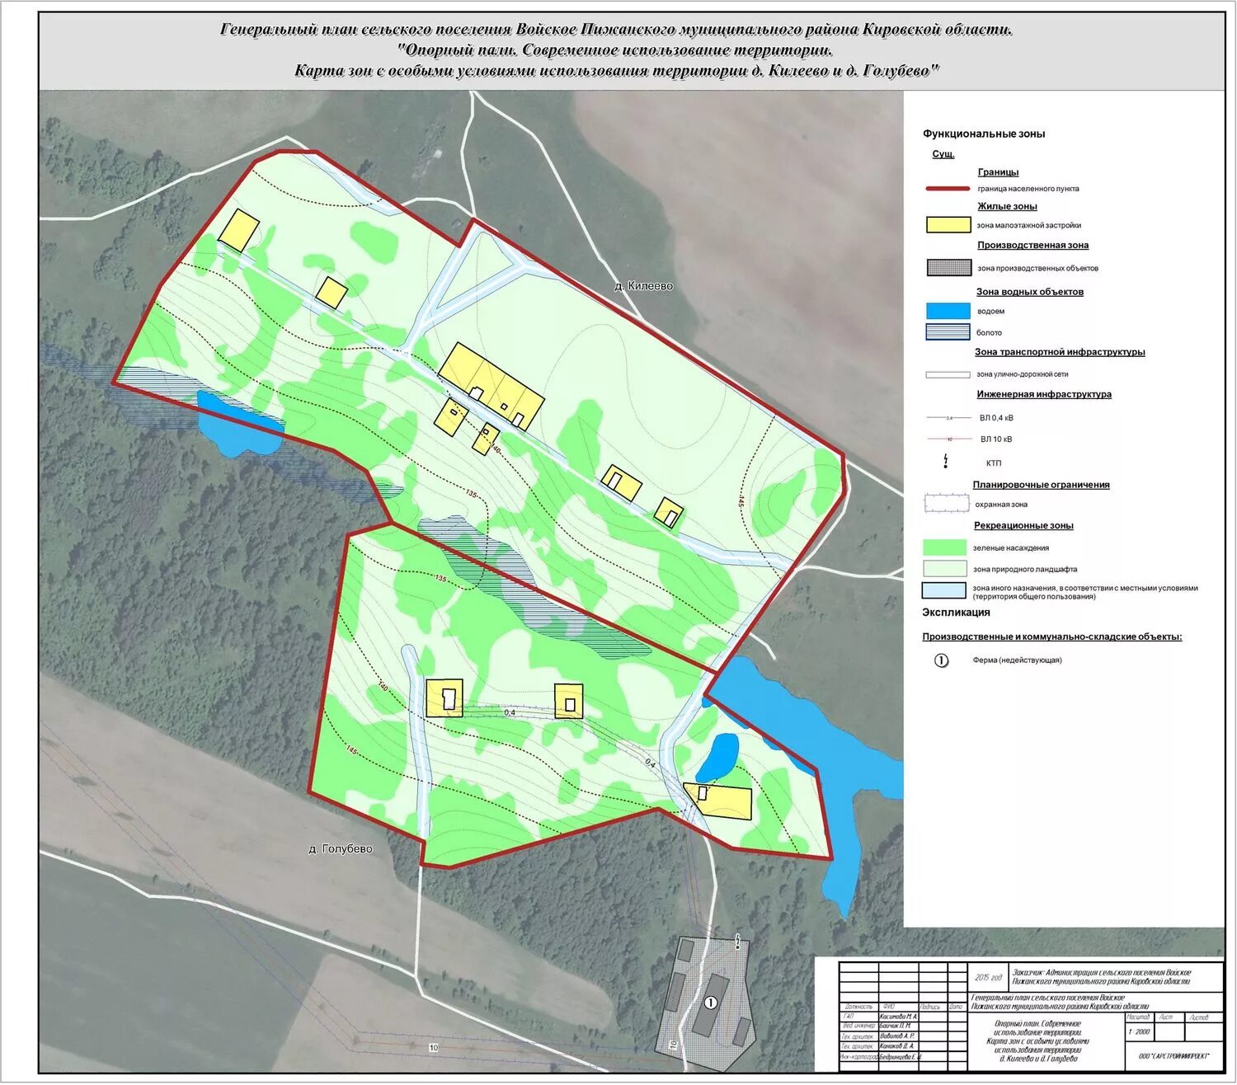Click the '2015 год' cell in title block

pos(988,977)
